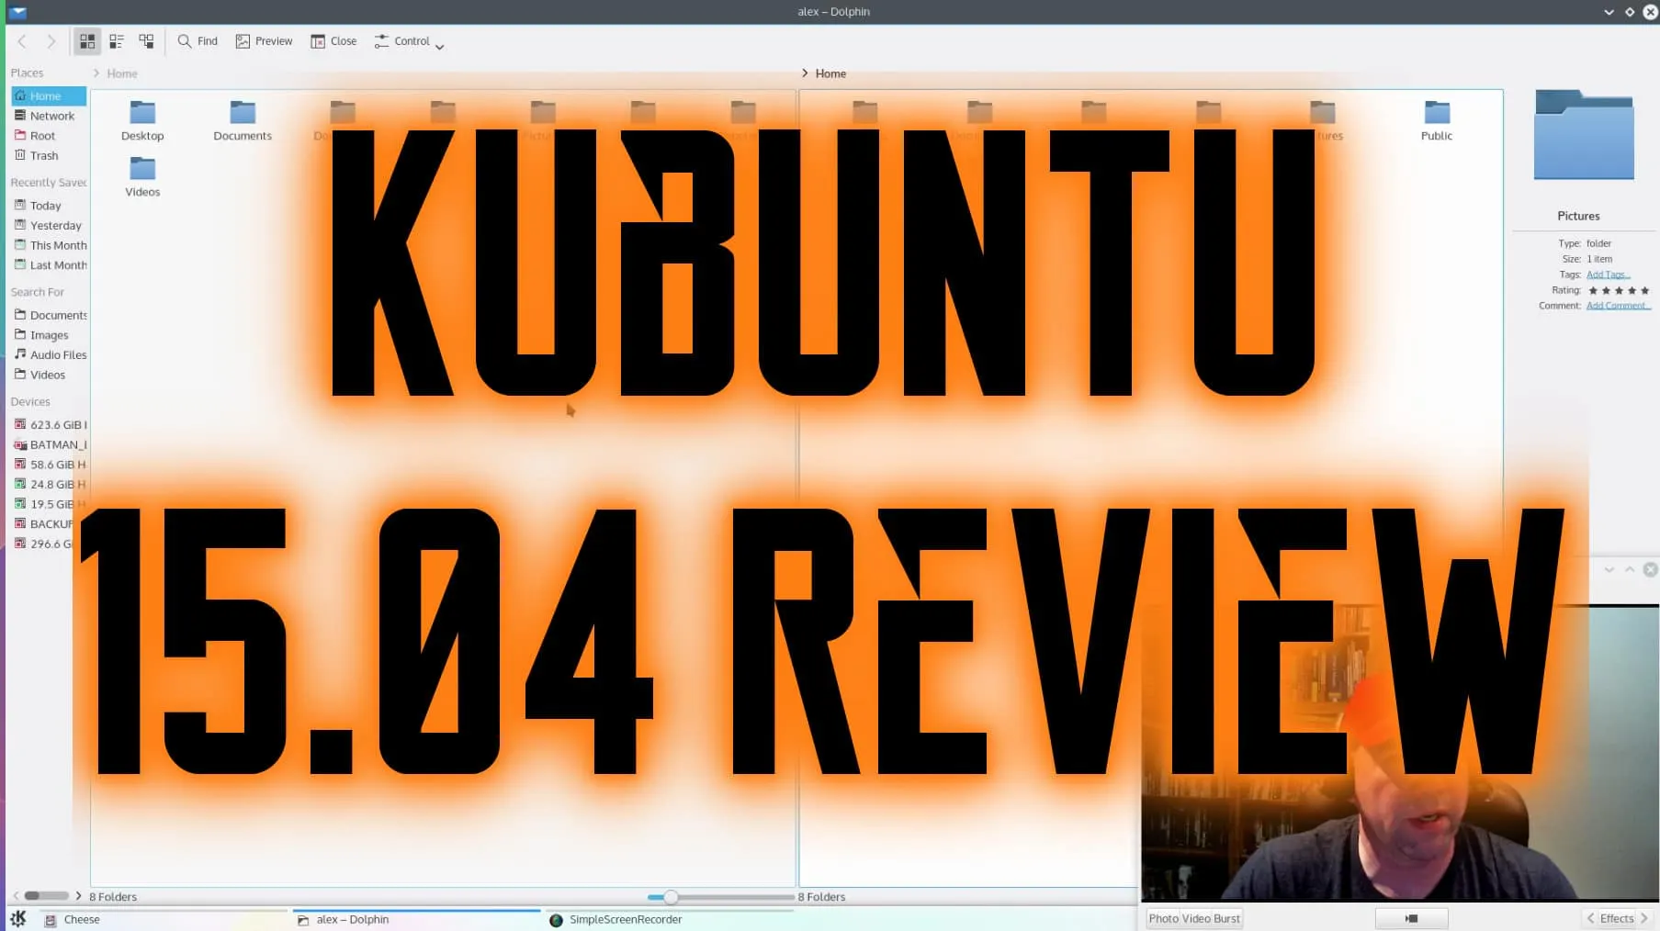Click the Add Tags link
1660x931 pixels.
point(1608,275)
